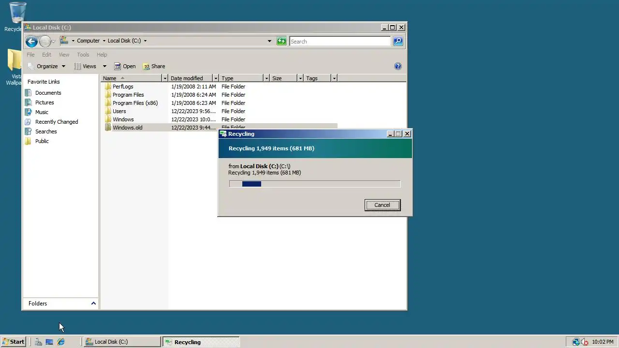Sort by the Name column header
Viewport: 619px width, 348px height.
[x=131, y=78]
